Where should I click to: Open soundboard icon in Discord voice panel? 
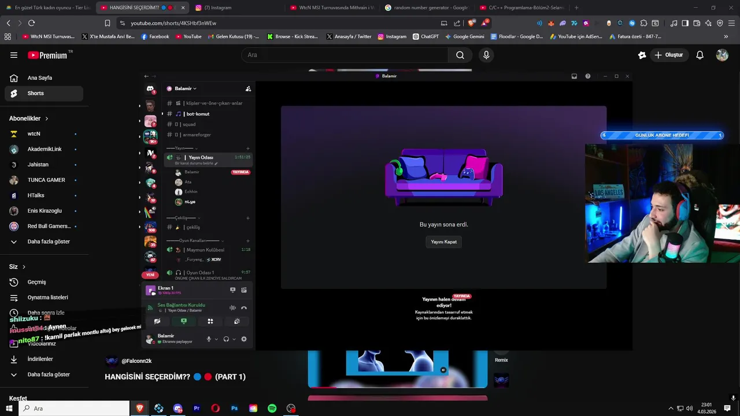click(237, 321)
